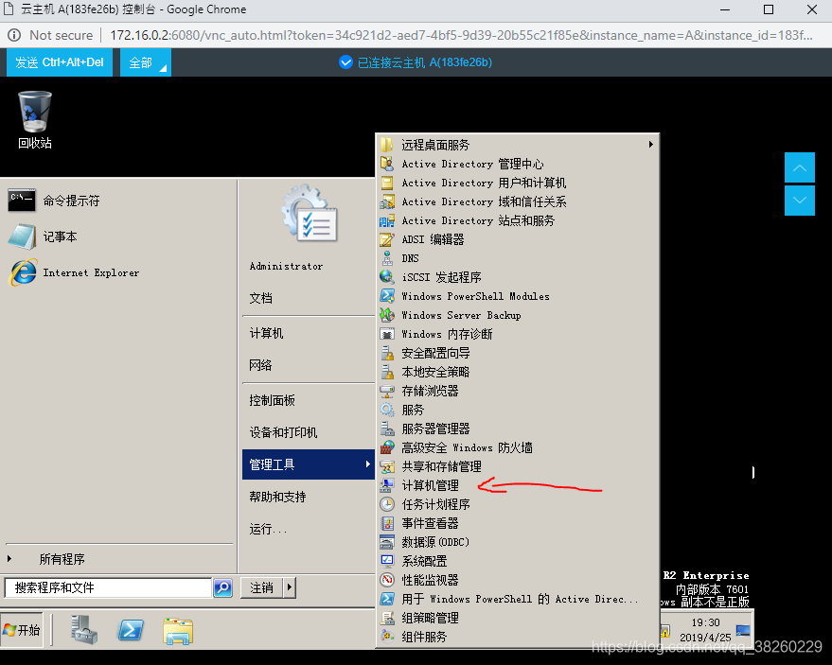The height and width of the screenshot is (665, 832).
Task: Expand the 远程桌面服务 submenu arrow
Action: click(650, 144)
